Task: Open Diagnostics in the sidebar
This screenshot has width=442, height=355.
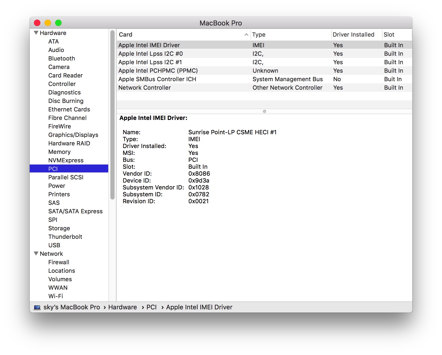Action: tap(64, 92)
